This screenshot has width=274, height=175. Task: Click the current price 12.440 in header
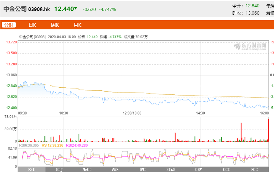click(64, 9)
